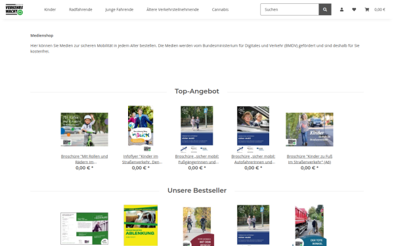Follow link Infoflyer "Kinder im Straßenverkehr"
Image resolution: width=394 pixels, height=246 pixels.
pyautogui.click(x=142, y=159)
